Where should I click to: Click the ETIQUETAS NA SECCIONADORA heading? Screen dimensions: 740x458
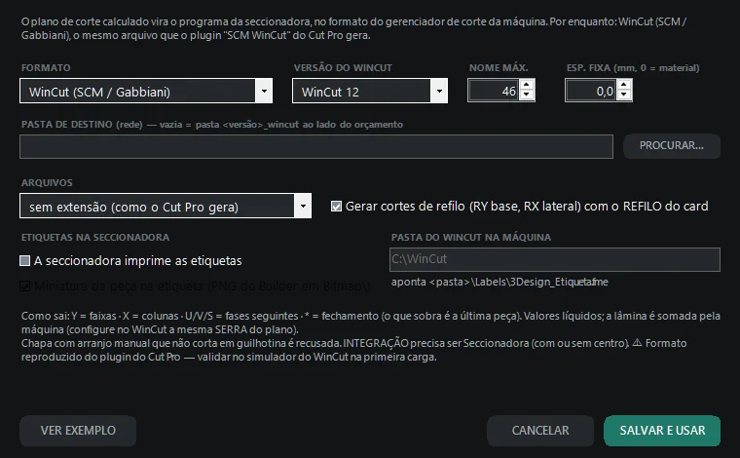95,237
